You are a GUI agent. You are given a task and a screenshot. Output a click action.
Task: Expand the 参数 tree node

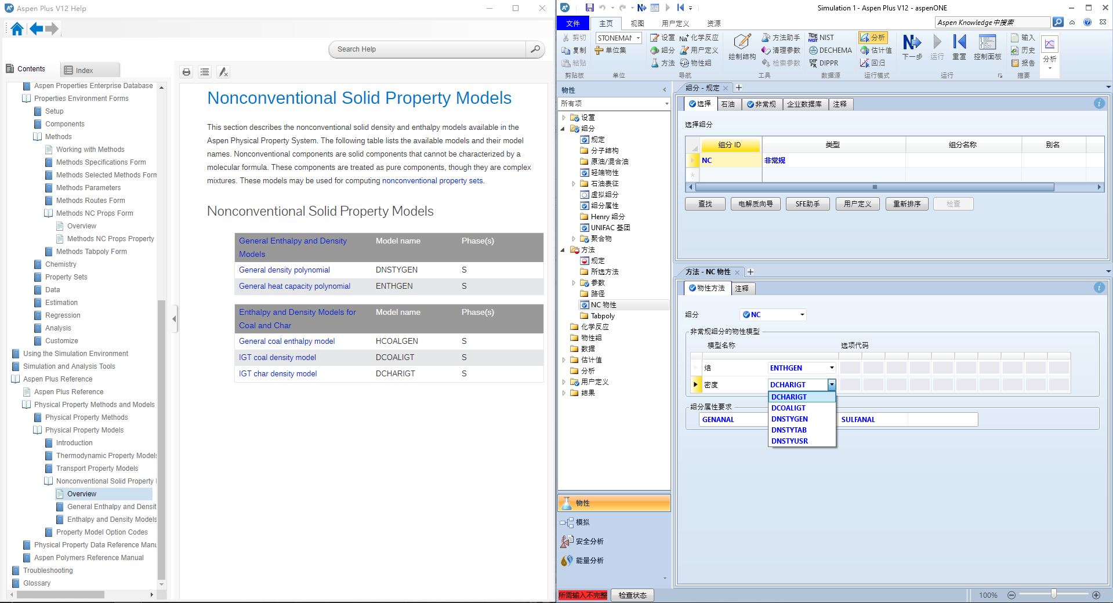[574, 283]
